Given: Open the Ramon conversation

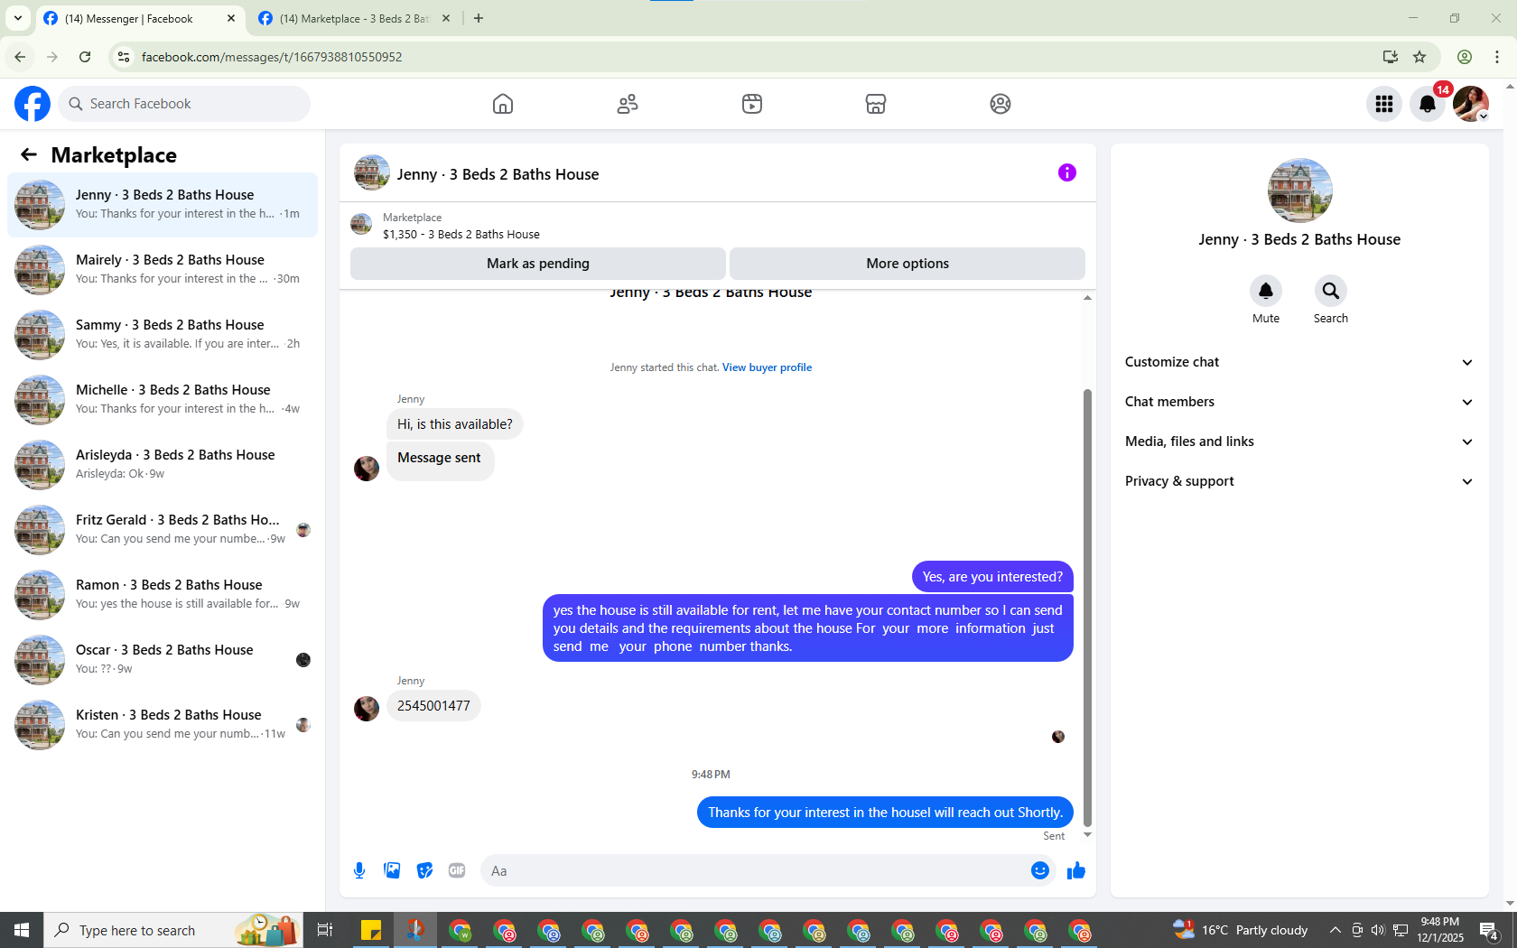Looking at the screenshot, I should pyautogui.click(x=163, y=595).
